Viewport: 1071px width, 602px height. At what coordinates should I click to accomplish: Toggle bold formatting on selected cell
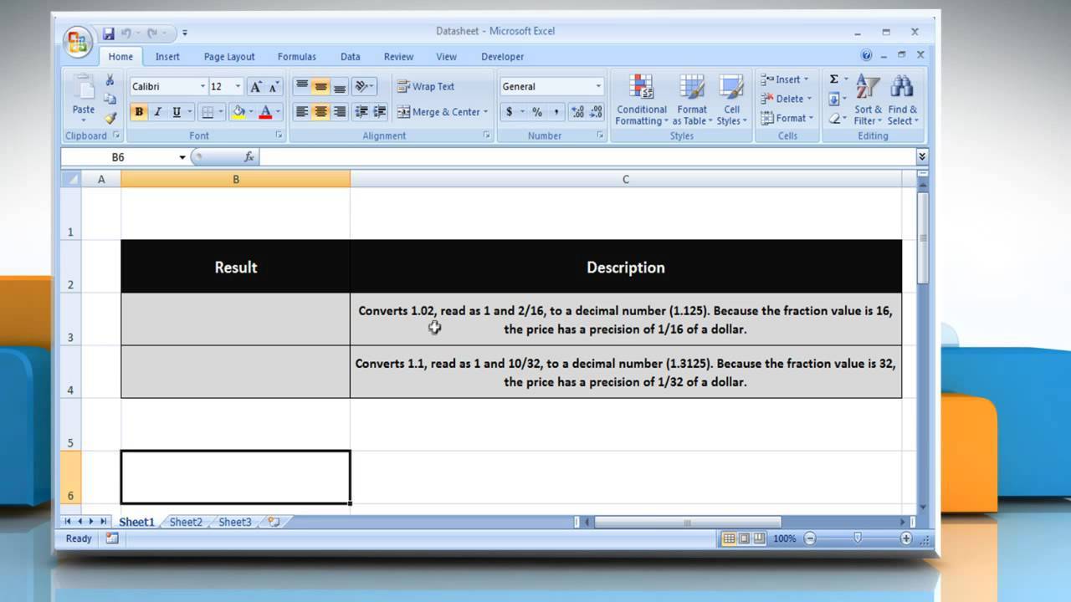click(x=138, y=111)
